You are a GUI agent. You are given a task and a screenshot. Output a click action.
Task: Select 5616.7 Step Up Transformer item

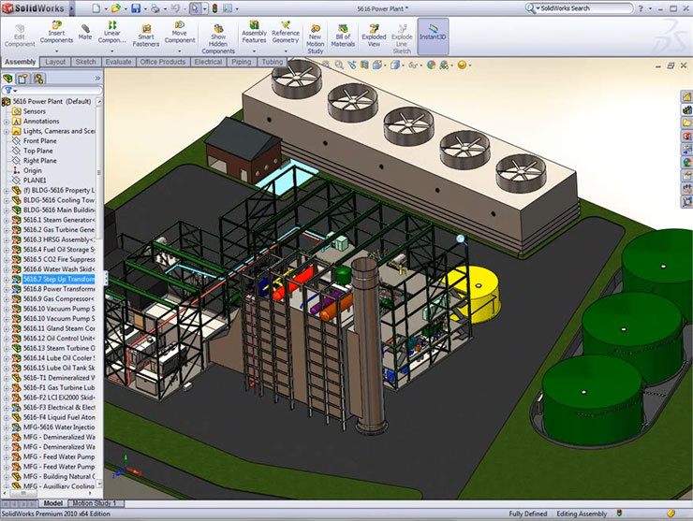[59, 279]
